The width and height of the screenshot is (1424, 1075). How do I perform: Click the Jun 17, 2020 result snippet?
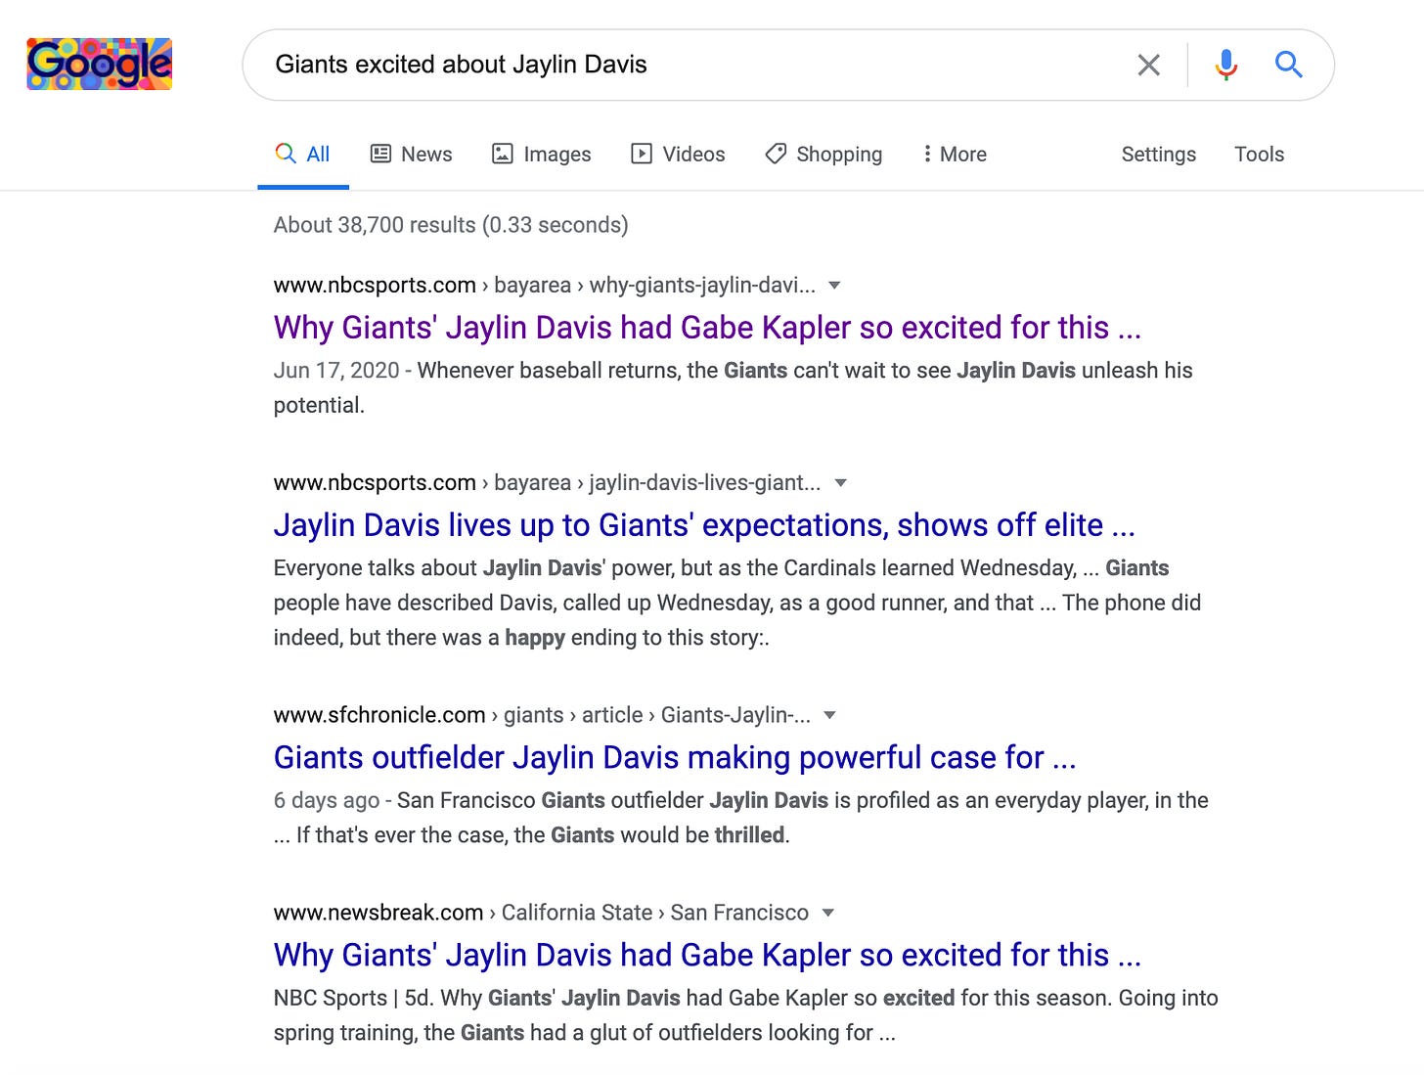point(733,388)
